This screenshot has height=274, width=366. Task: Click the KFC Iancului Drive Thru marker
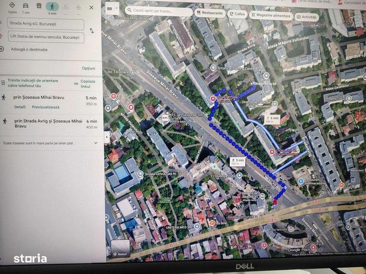click(165, 117)
